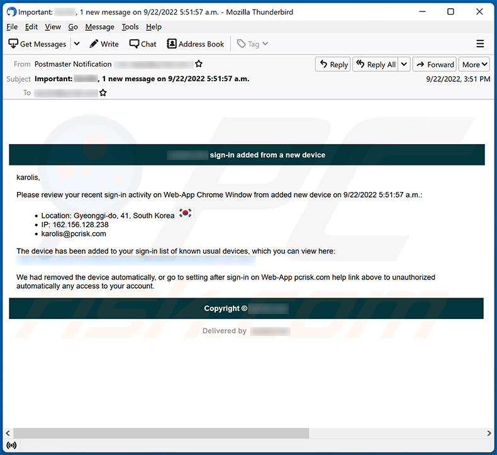
Task: Click the sender name Postmaster Notification
Action: click(73, 64)
